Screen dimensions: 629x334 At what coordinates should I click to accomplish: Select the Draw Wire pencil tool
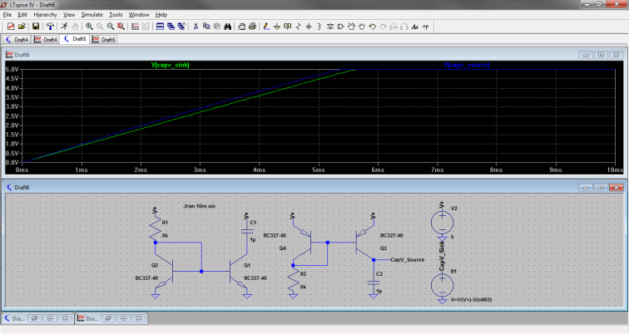coord(266,27)
